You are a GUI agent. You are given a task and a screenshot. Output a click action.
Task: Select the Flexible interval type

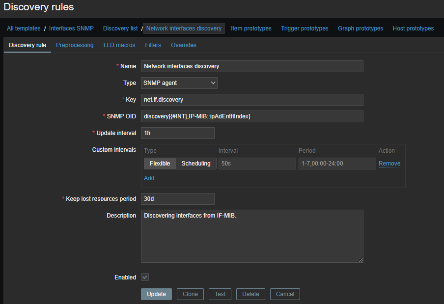coord(160,164)
